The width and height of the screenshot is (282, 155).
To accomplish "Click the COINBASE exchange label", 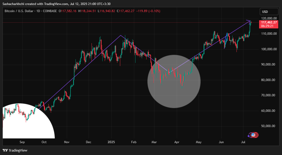I will (x=49, y=11).
